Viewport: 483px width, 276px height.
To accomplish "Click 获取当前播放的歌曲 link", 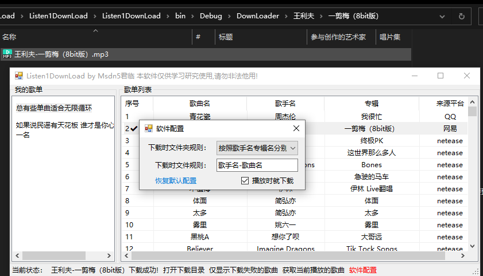I will tap(313, 270).
